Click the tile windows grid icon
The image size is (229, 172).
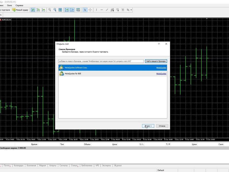click(60, 10)
